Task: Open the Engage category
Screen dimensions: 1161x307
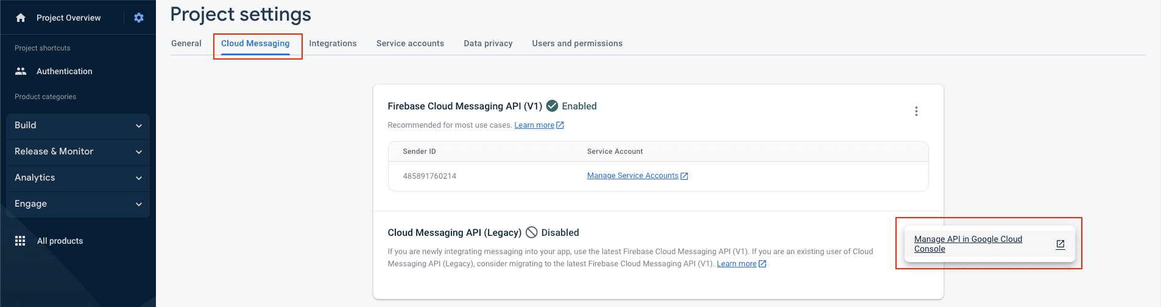Action: (x=78, y=204)
